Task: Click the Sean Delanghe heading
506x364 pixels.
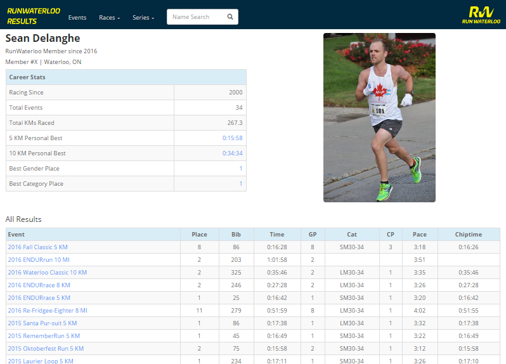Action: (x=42, y=38)
